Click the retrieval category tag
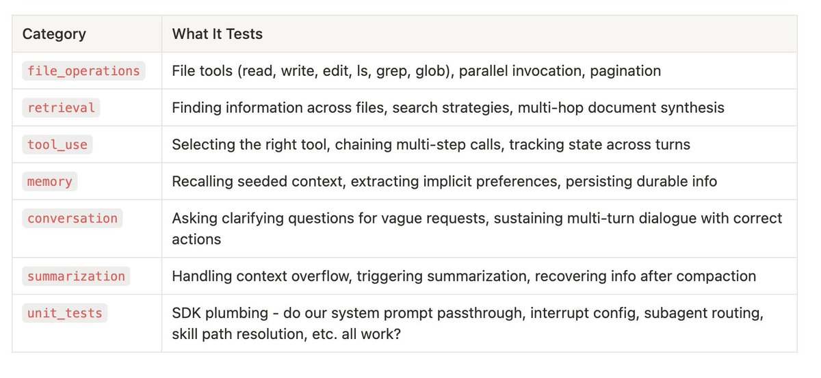Image resolution: width=821 pixels, height=378 pixels. 61,107
